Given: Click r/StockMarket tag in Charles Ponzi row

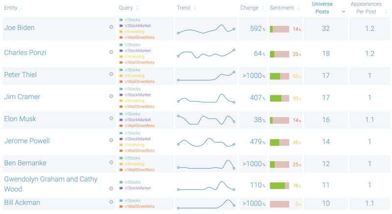Looking at the screenshot, I should pos(138,51).
